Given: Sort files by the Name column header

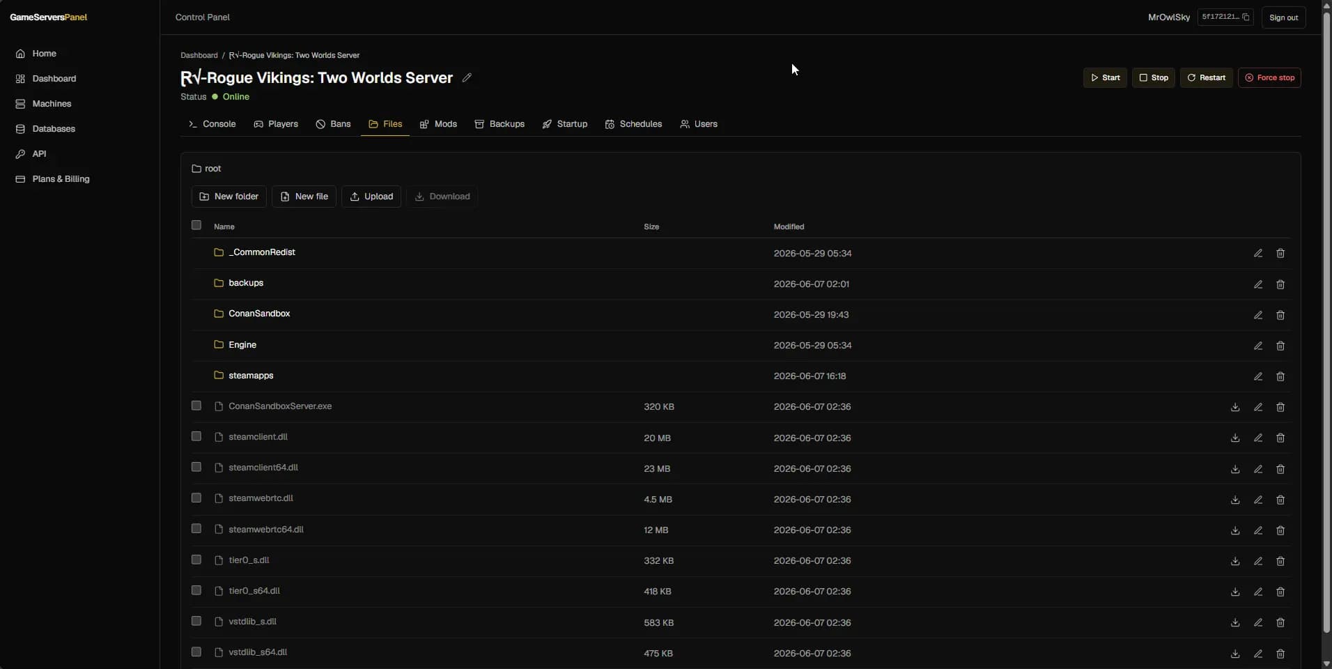Looking at the screenshot, I should point(224,226).
